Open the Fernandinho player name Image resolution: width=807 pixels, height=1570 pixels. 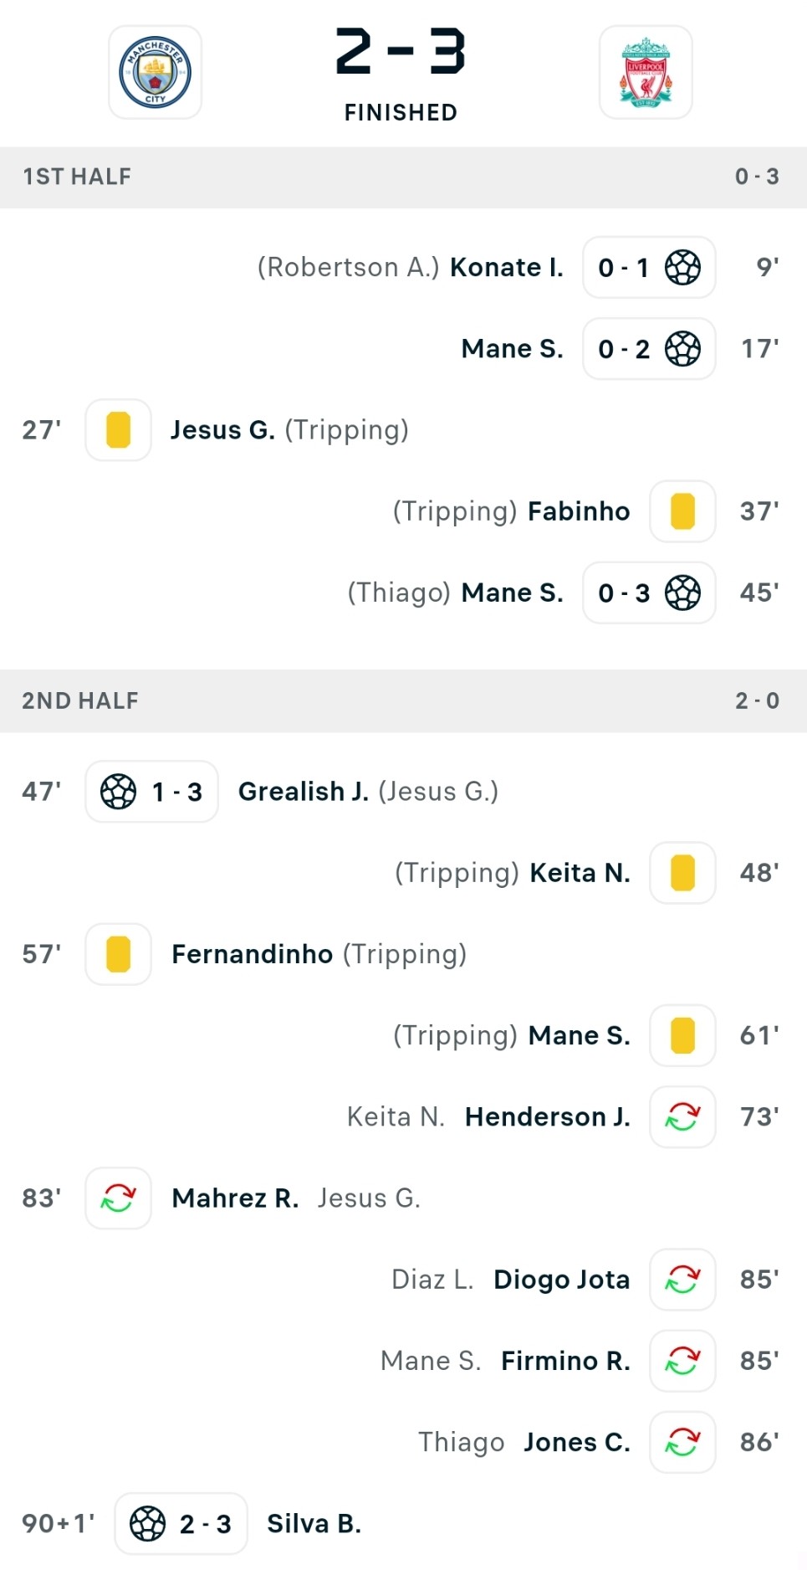coord(252,954)
